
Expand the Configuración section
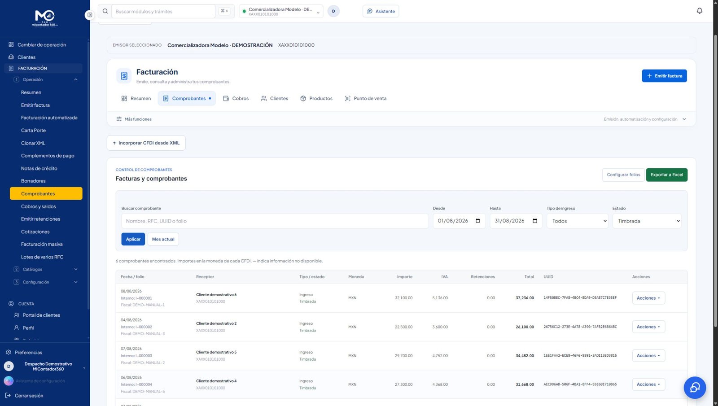[45, 282]
